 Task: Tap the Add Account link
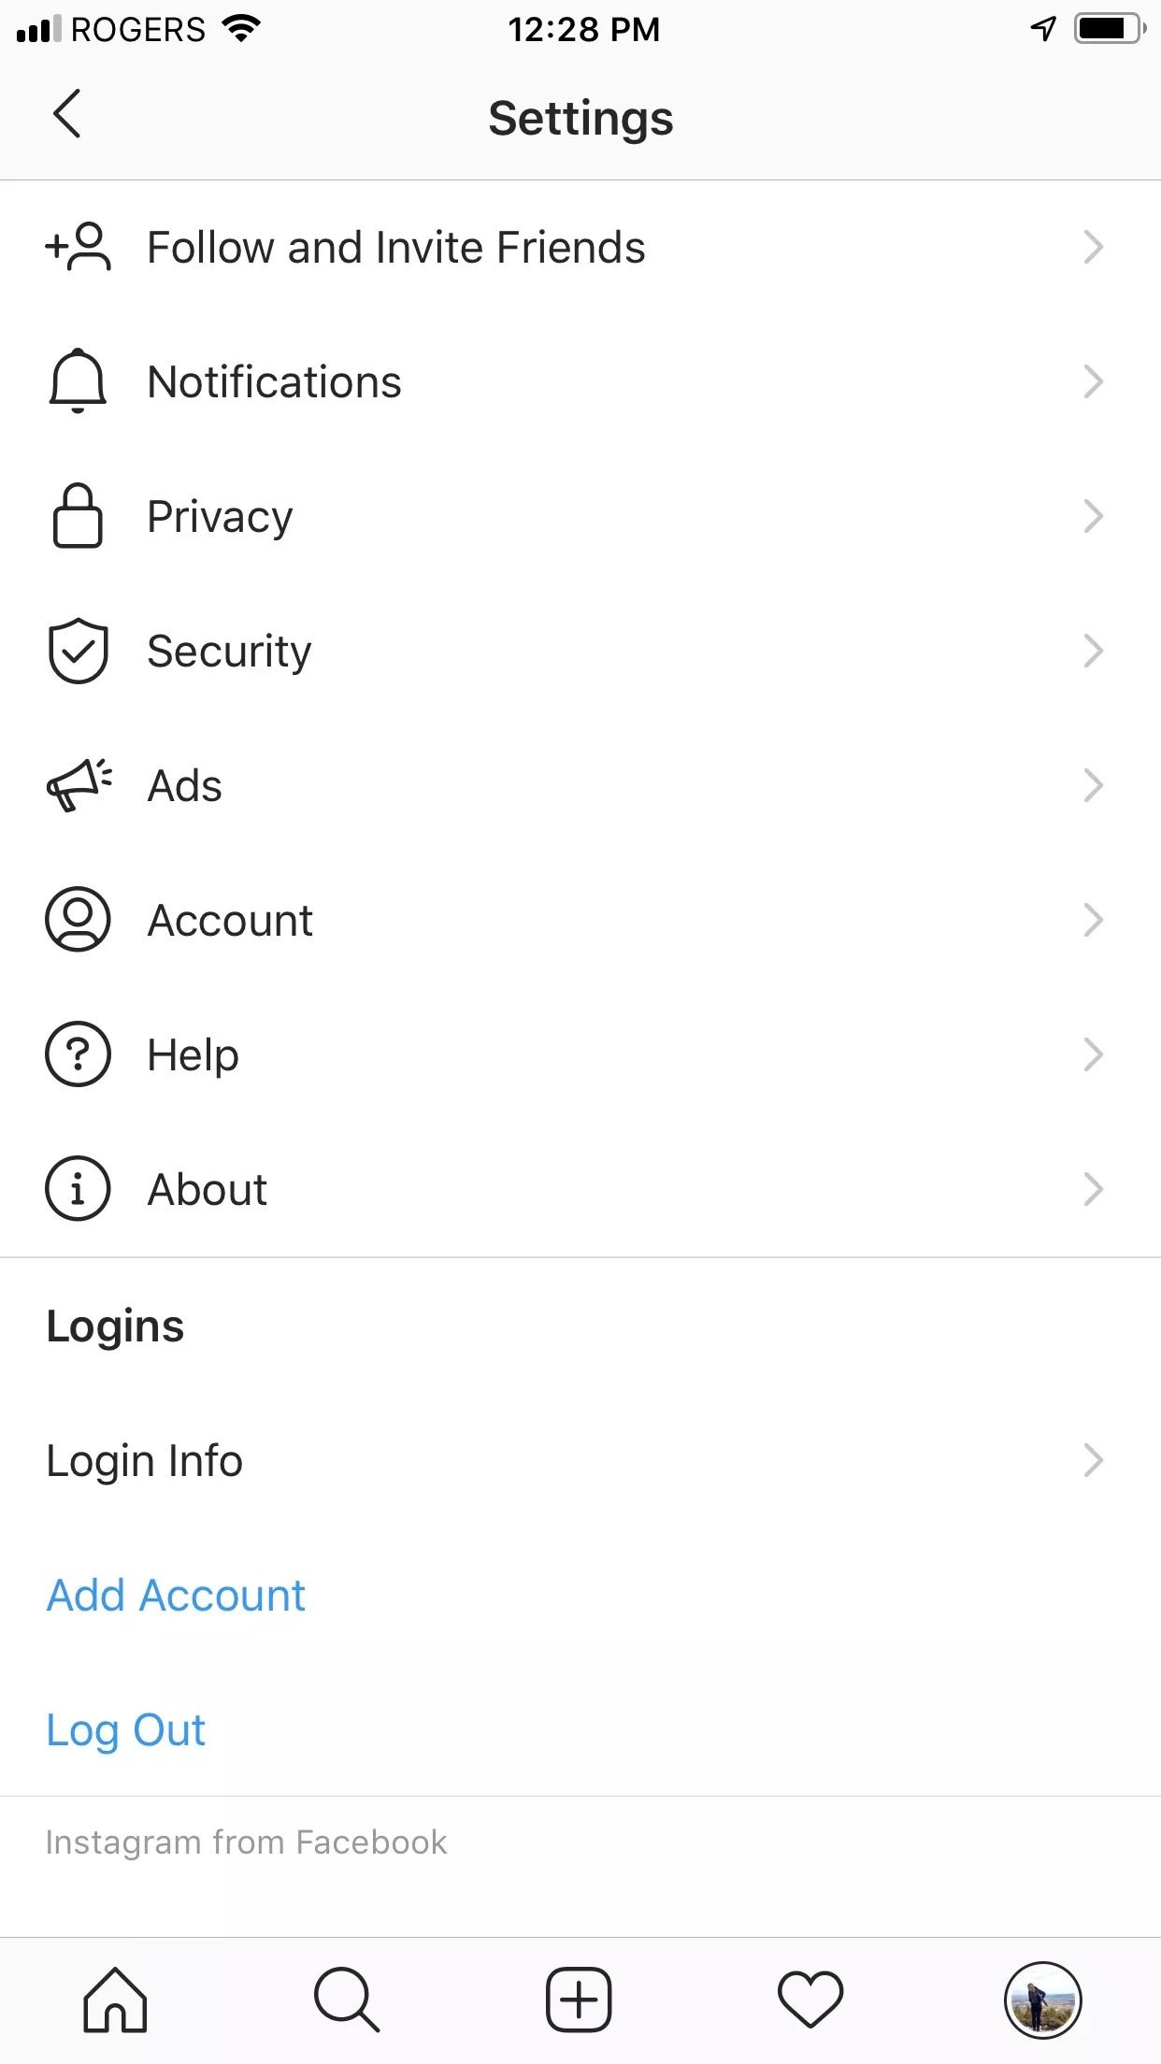coord(176,1595)
